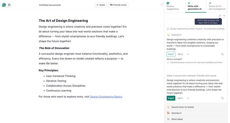Click the green checkmark next to Clarified phrase structures
The width and height of the screenshot is (230, 123).
pos(168,63)
